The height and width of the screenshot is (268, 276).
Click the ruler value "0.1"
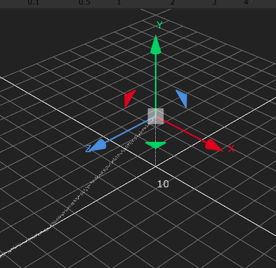[x=34, y=2]
